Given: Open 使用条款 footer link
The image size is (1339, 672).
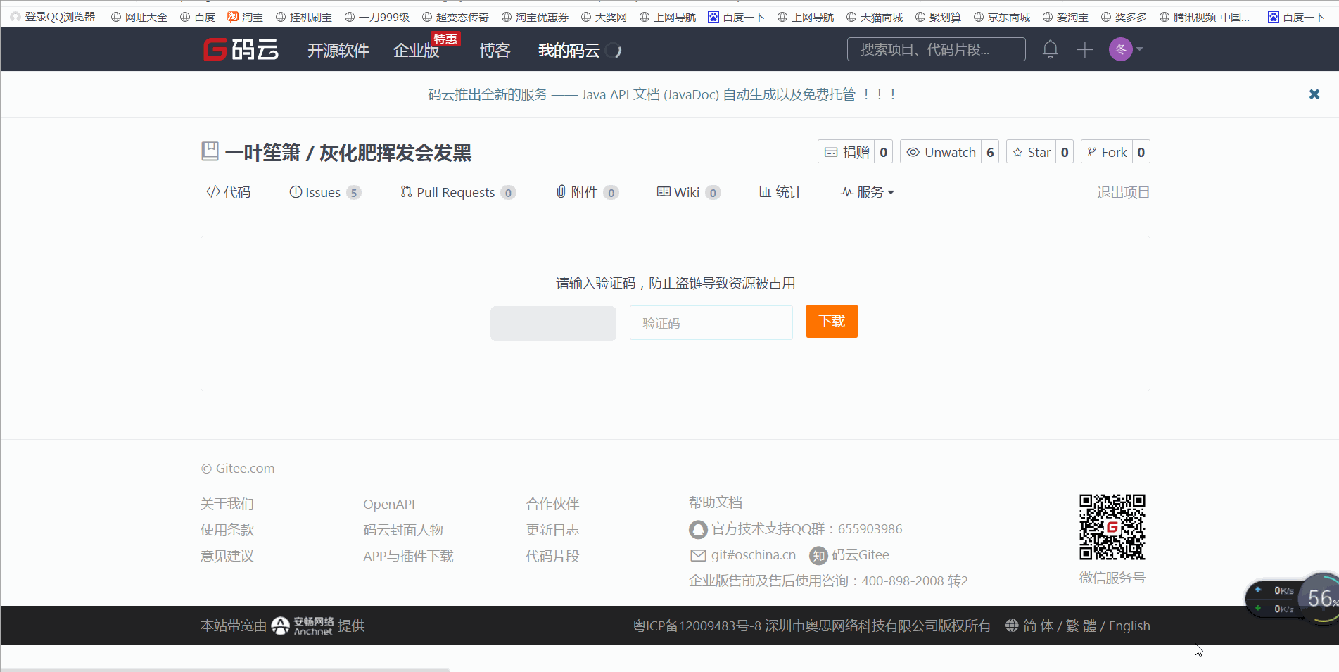Looking at the screenshot, I should tap(227, 530).
